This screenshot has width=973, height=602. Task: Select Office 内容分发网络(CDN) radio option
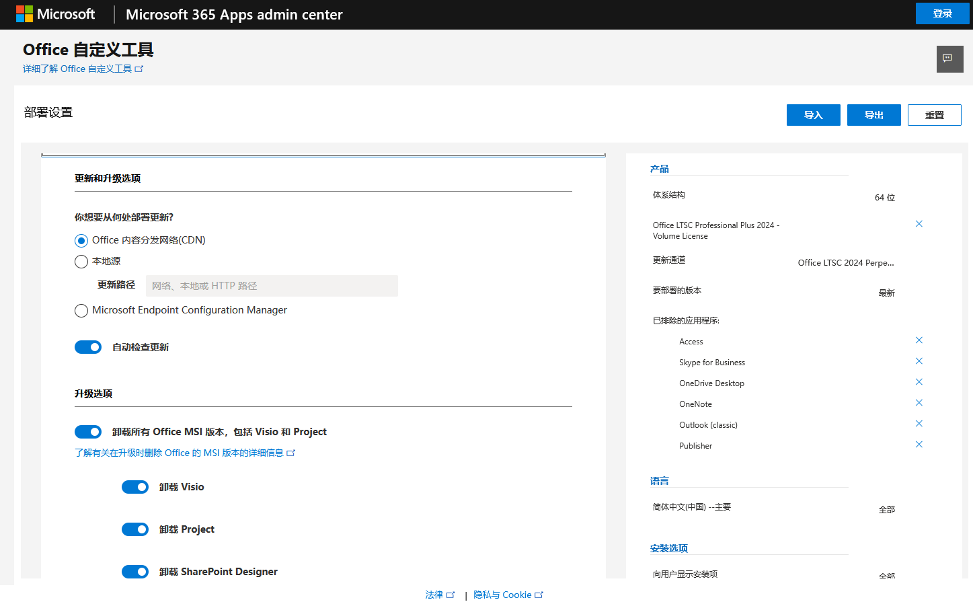pyautogui.click(x=81, y=241)
